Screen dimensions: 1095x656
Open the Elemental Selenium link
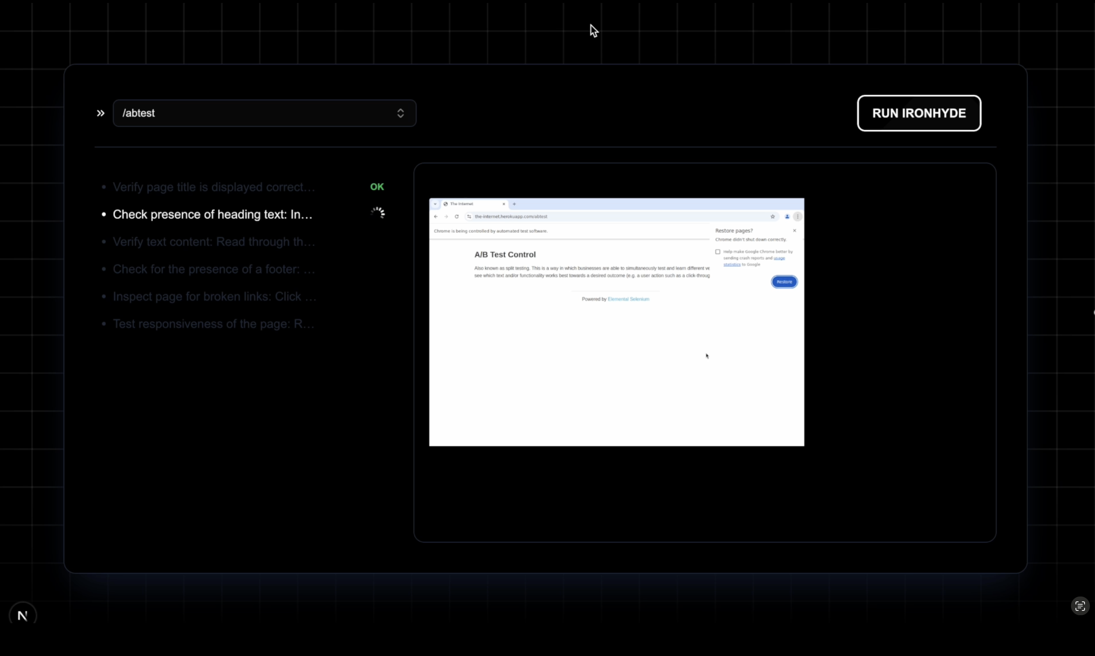pyautogui.click(x=628, y=299)
